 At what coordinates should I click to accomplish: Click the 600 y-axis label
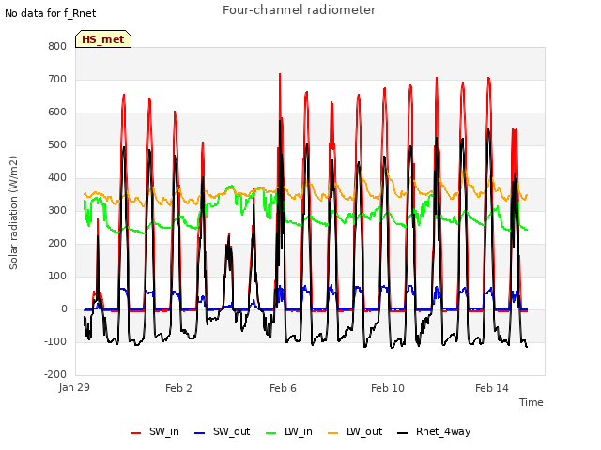(57, 112)
